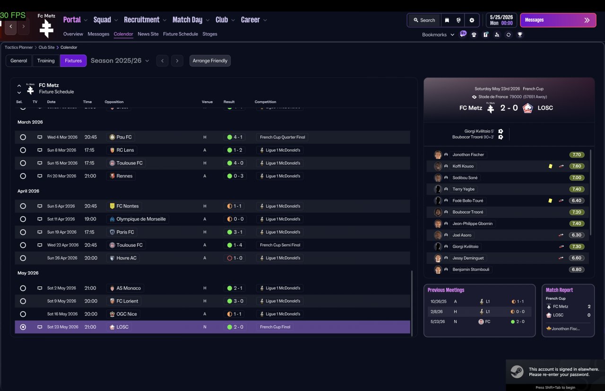Open the Squad dropdown menu

(105, 20)
